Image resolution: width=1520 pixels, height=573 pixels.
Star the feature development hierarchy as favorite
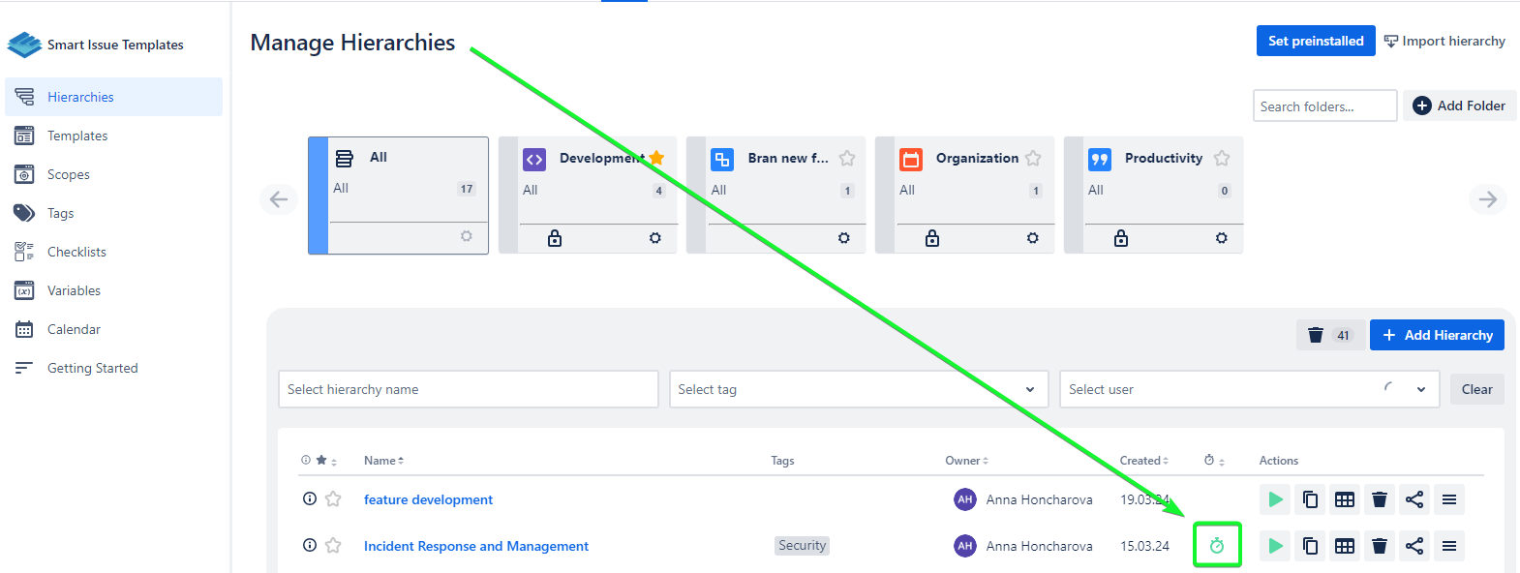coord(333,499)
